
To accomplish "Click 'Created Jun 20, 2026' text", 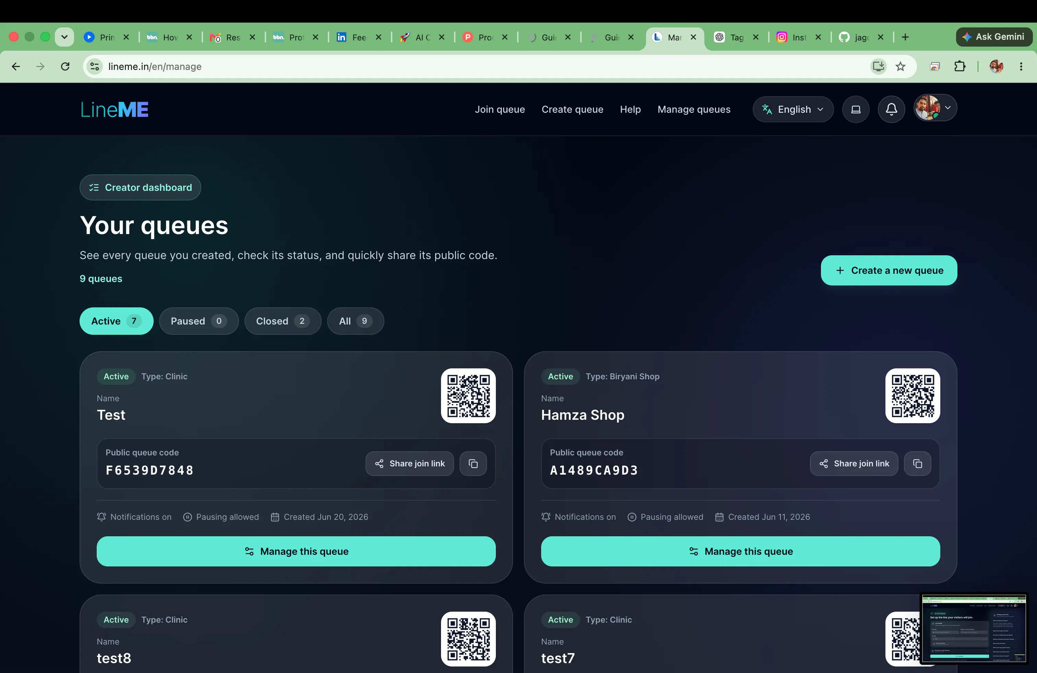I will [x=325, y=517].
